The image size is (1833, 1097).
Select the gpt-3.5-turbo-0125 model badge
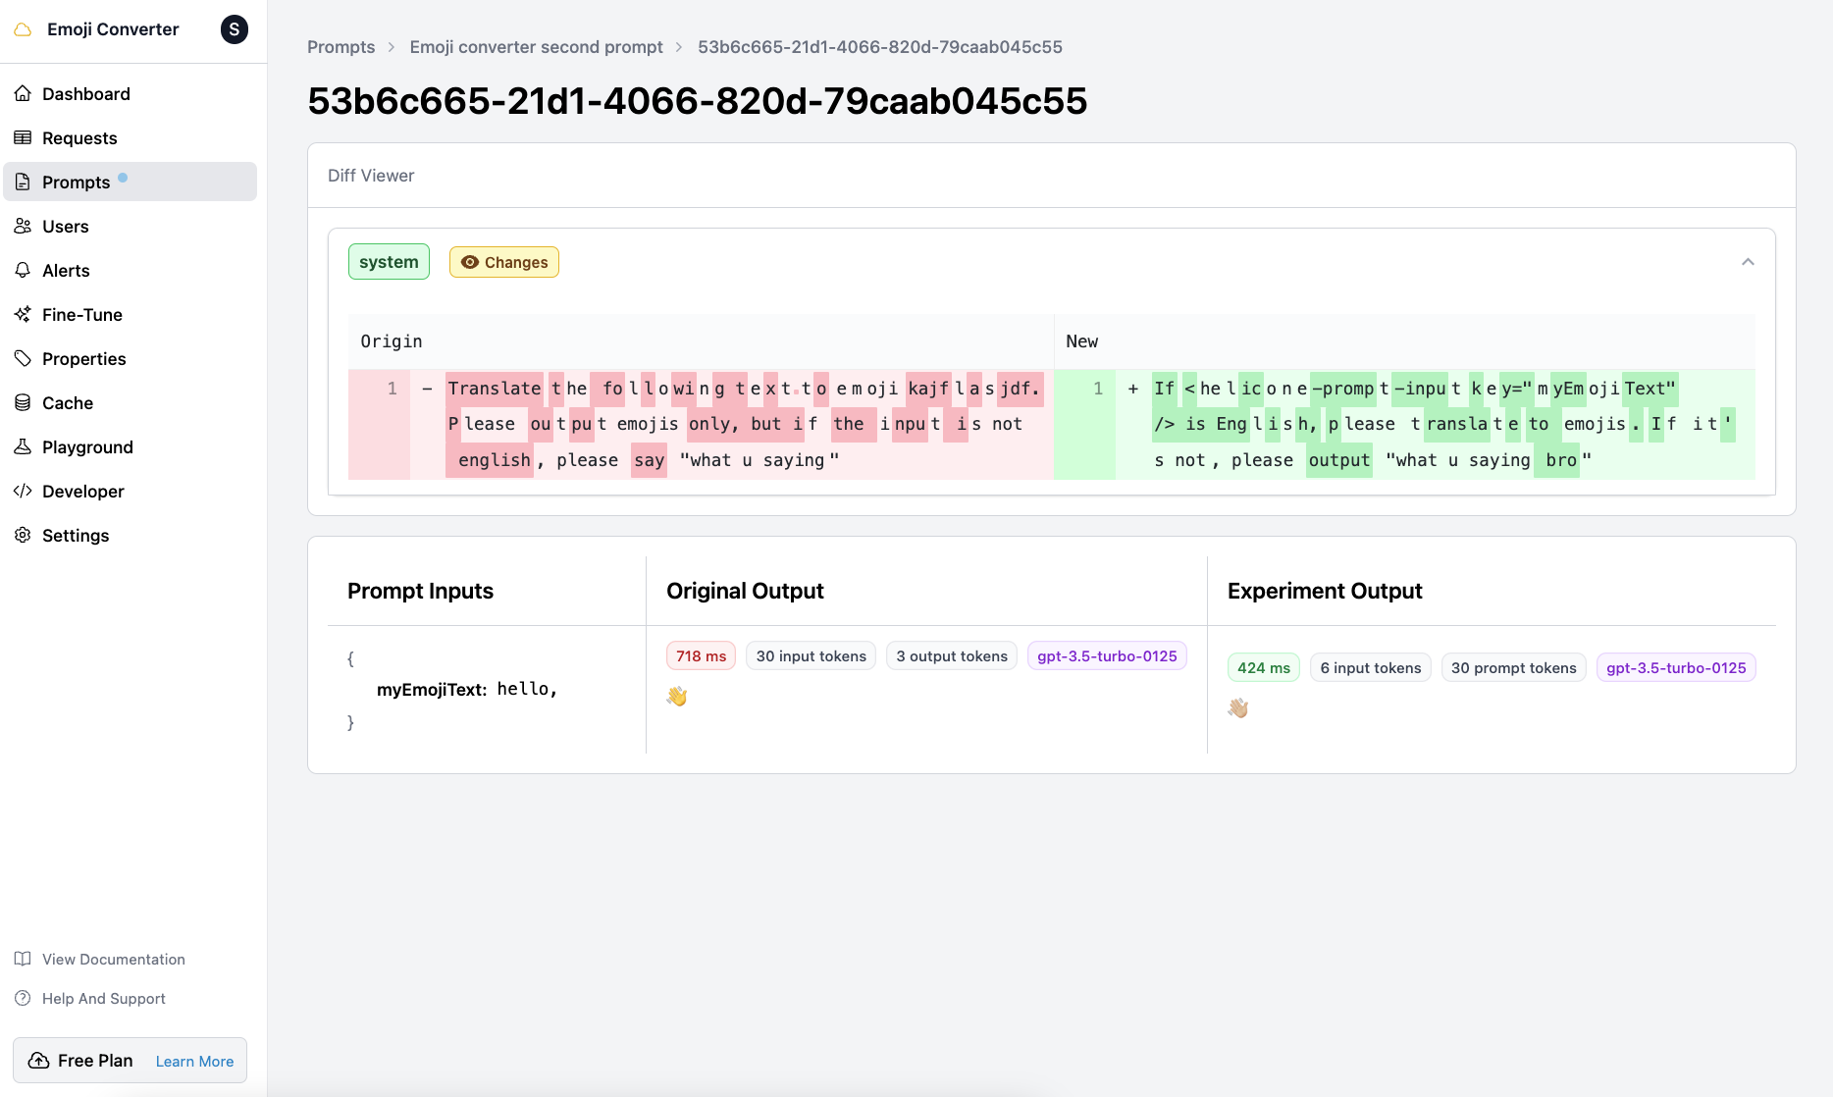(x=1107, y=655)
